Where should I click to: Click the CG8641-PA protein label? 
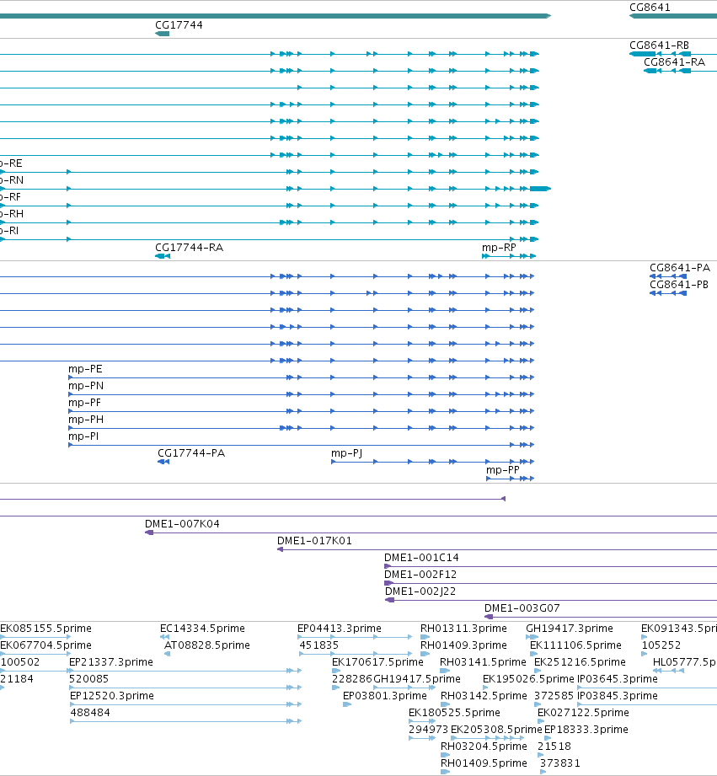pos(679,268)
